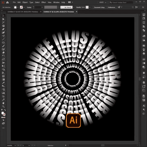Viewport: 147px width, 147px height.
Task: Select the Selection tool arrow
Action: (x=3, y=16)
